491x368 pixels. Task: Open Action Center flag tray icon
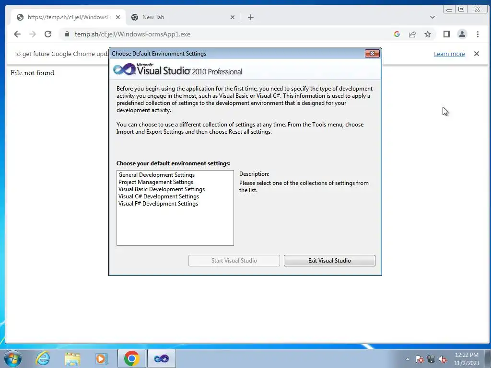[x=420, y=359]
